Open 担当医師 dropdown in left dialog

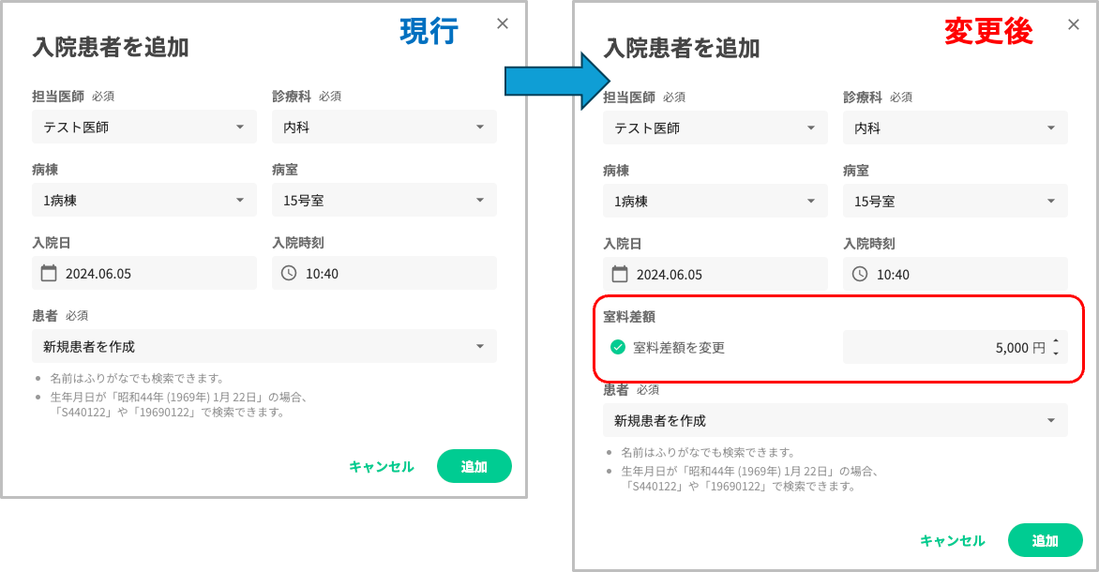[144, 127]
